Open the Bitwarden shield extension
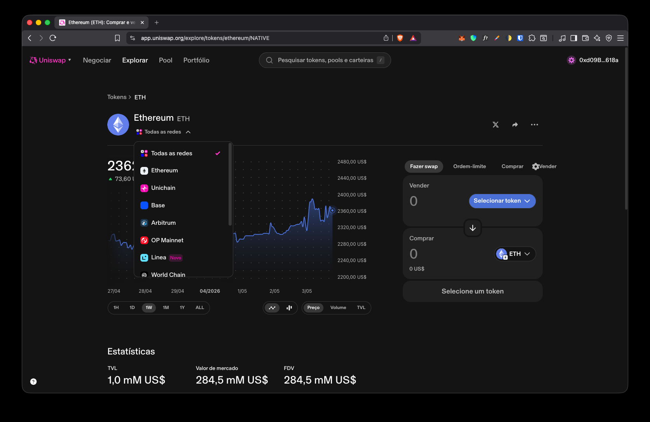 click(520, 38)
